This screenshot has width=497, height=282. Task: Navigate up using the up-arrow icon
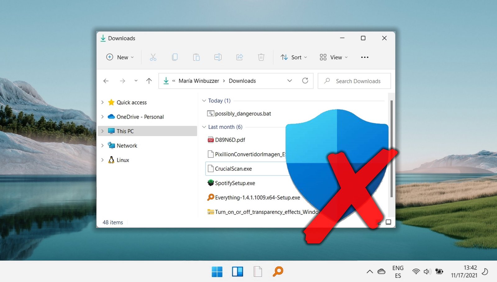[149, 81]
